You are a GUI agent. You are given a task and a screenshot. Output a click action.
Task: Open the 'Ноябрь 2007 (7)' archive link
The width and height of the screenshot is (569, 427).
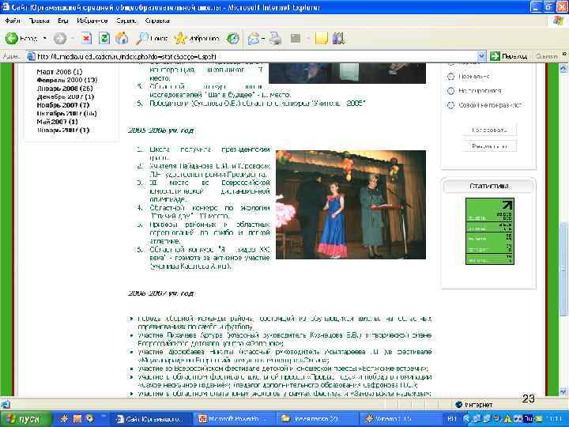click(x=63, y=105)
